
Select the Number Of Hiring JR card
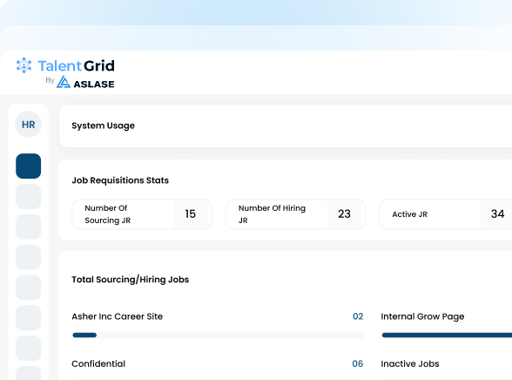click(295, 214)
